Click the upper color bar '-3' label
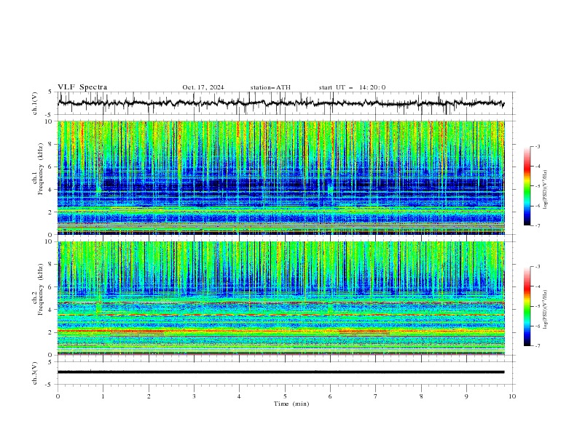Viewport: 577px width, 445px height. [537, 146]
